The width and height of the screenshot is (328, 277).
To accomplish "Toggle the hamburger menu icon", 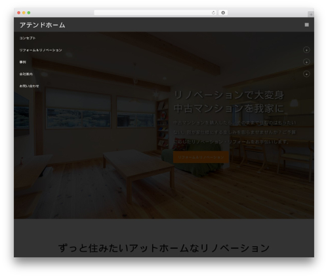I will [x=306, y=25].
